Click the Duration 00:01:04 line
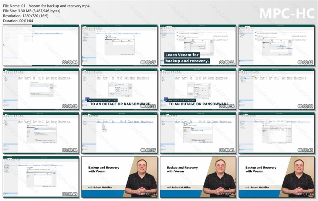The width and height of the screenshot is (318, 201). tap(18, 21)
